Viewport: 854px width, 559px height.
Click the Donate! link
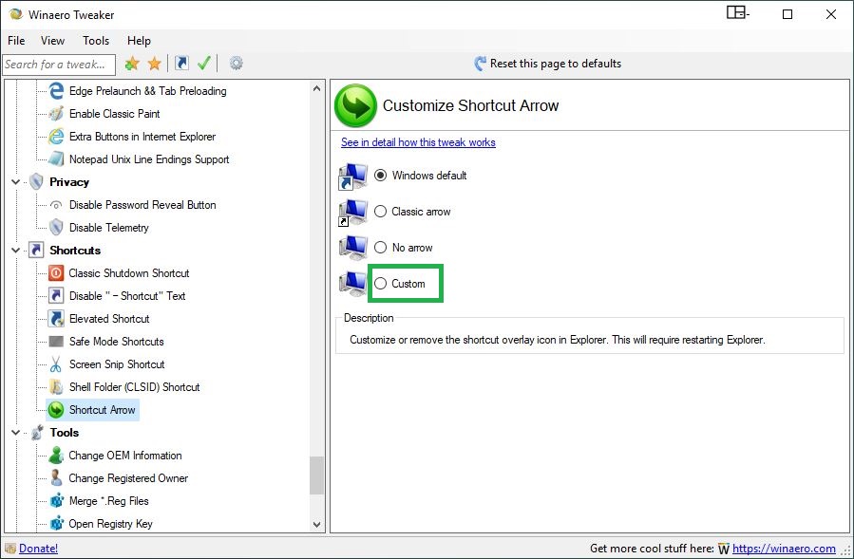[x=38, y=549]
